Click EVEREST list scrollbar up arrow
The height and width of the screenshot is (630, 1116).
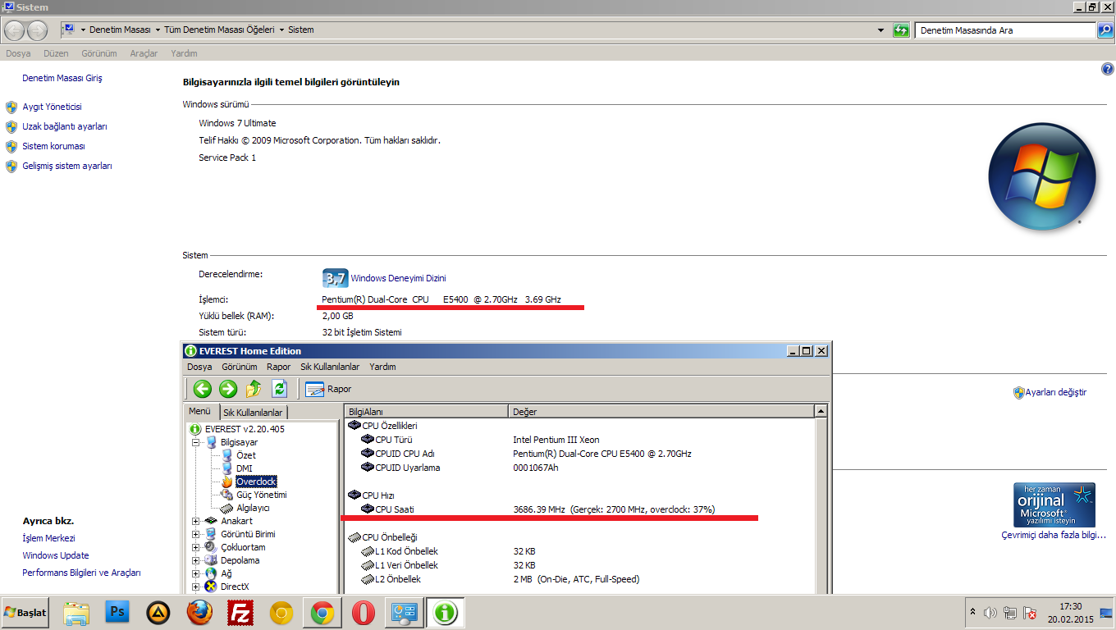(821, 411)
